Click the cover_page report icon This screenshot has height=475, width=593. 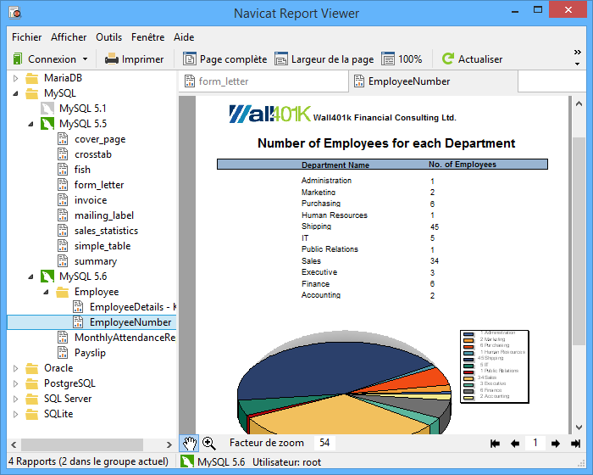pos(63,139)
